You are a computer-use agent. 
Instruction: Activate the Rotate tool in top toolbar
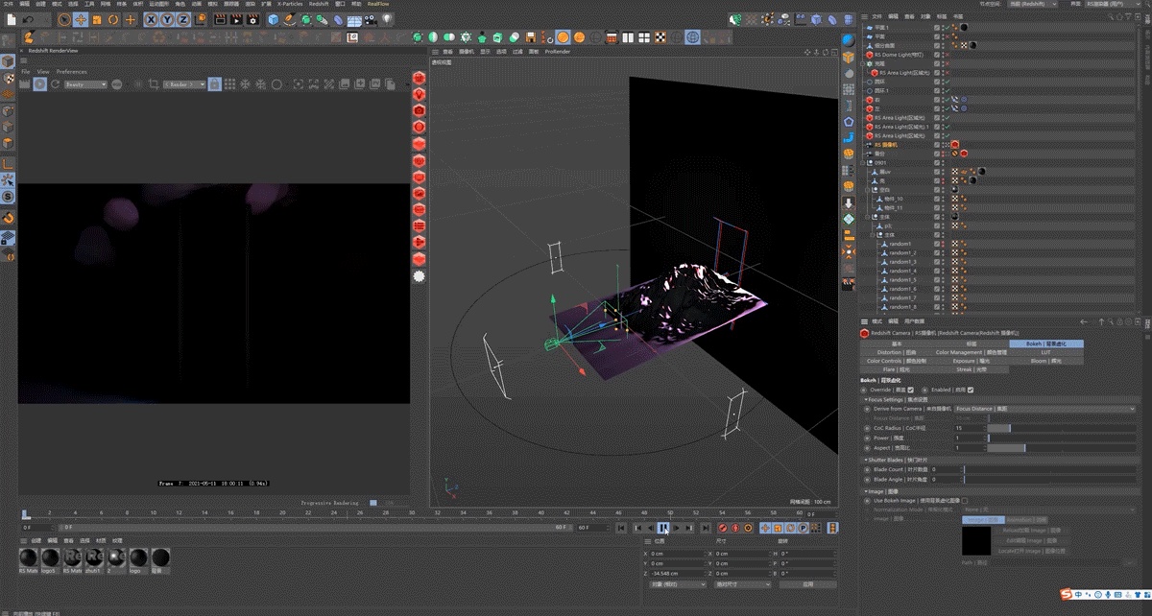[113, 19]
